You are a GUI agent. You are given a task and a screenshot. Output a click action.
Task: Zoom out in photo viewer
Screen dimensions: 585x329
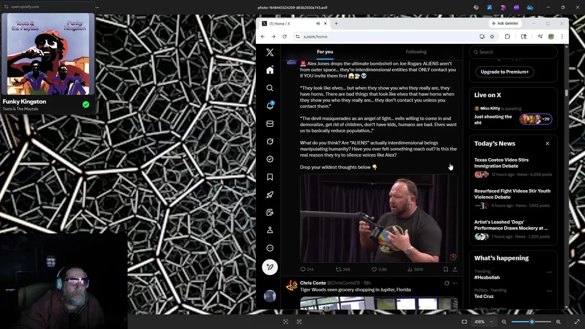pyautogui.click(x=504, y=322)
